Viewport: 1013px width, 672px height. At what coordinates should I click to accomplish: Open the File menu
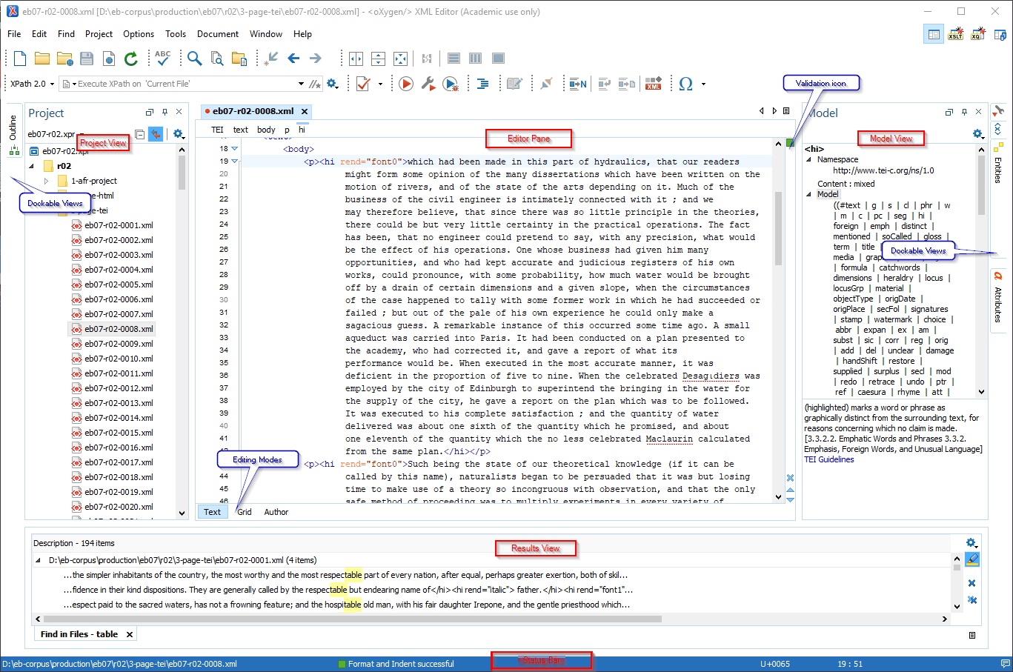[x=14, y=34]
